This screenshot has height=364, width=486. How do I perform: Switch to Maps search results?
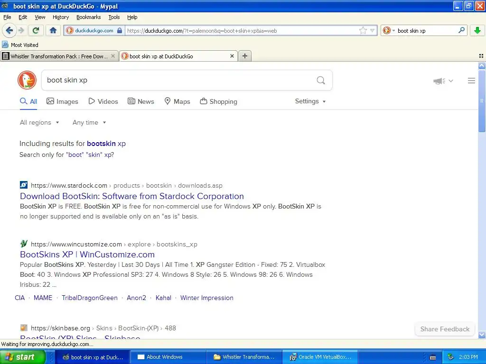177,101
